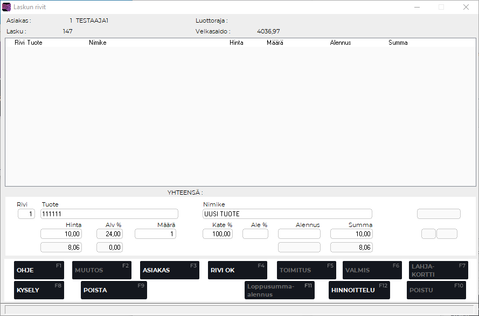
Task: Confirm the row with RIVI OK
Action: click(237, 270)
